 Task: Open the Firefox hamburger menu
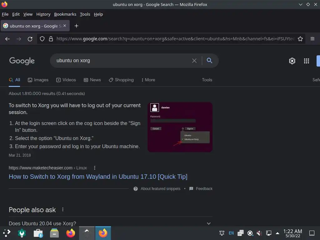click(312, 38)
